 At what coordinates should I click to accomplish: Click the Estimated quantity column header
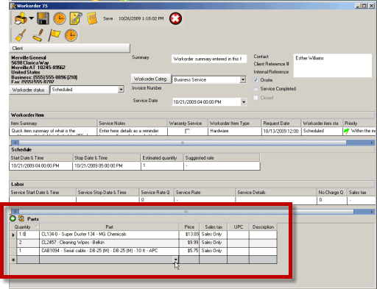click(x=162, y=158)
